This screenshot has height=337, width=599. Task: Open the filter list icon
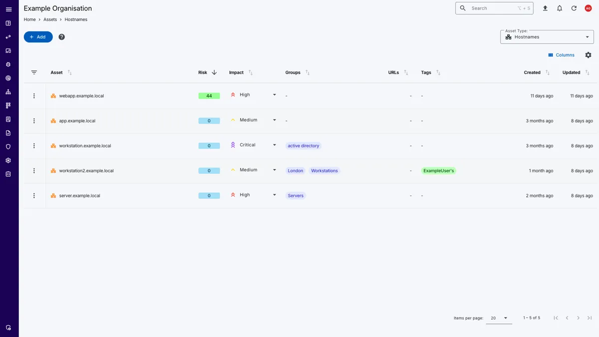click(x=34, y=73)
